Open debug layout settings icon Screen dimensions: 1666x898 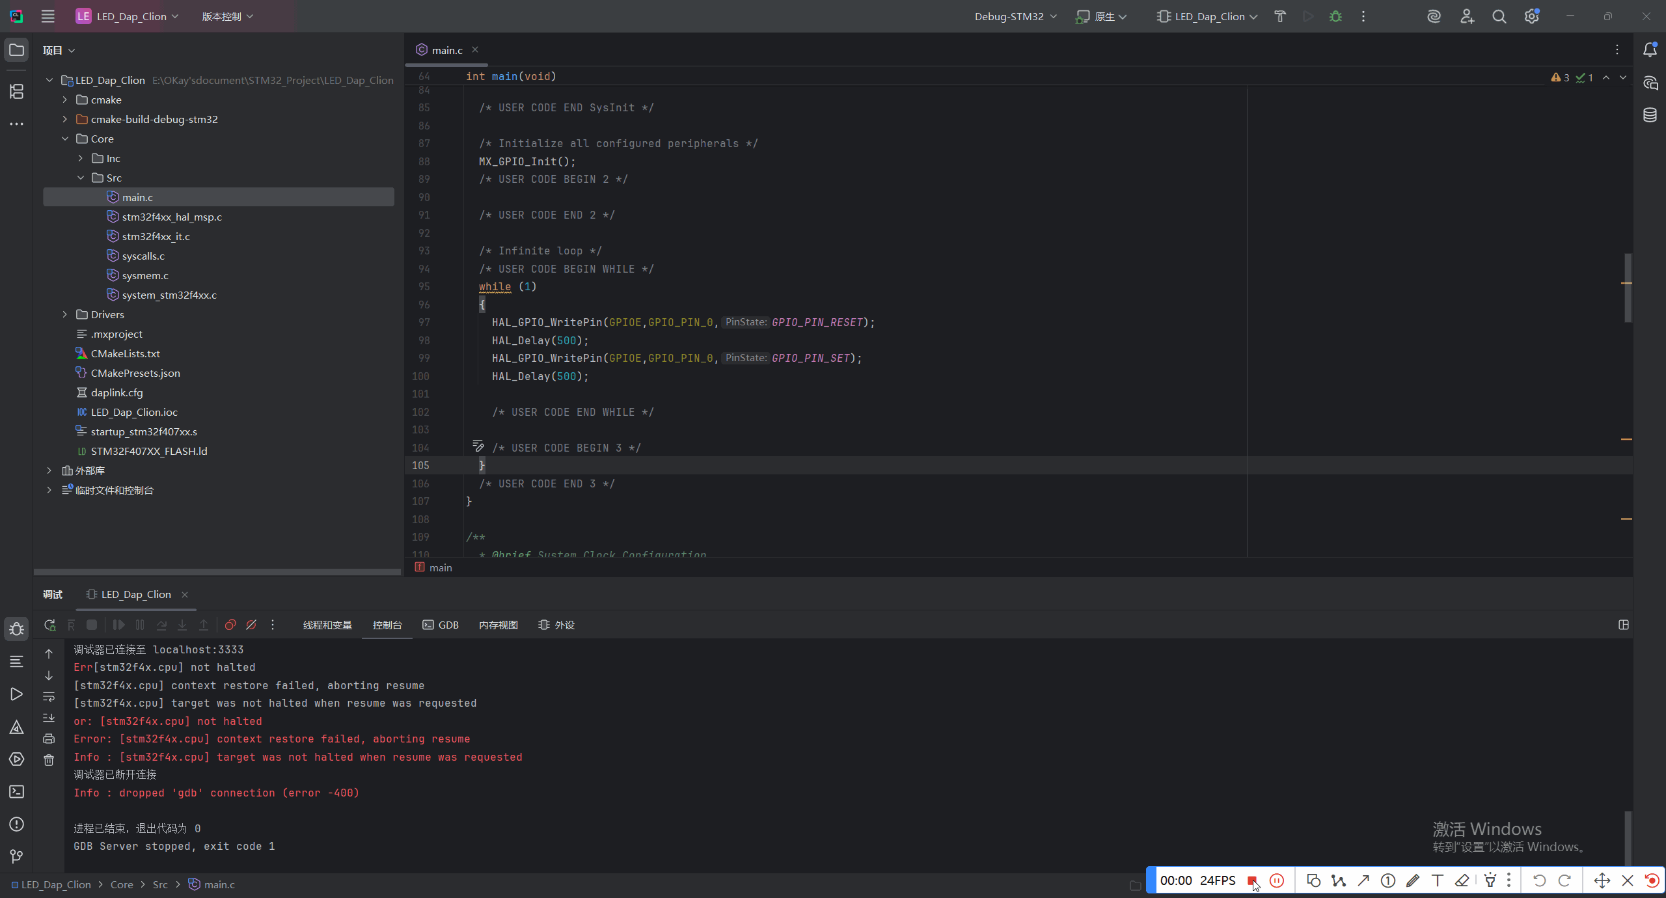click(1624, 625)
